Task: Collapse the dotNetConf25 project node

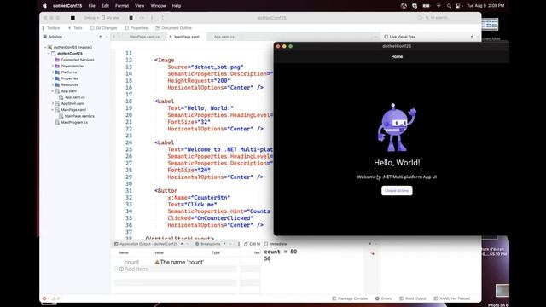Action: pos(49,54)
